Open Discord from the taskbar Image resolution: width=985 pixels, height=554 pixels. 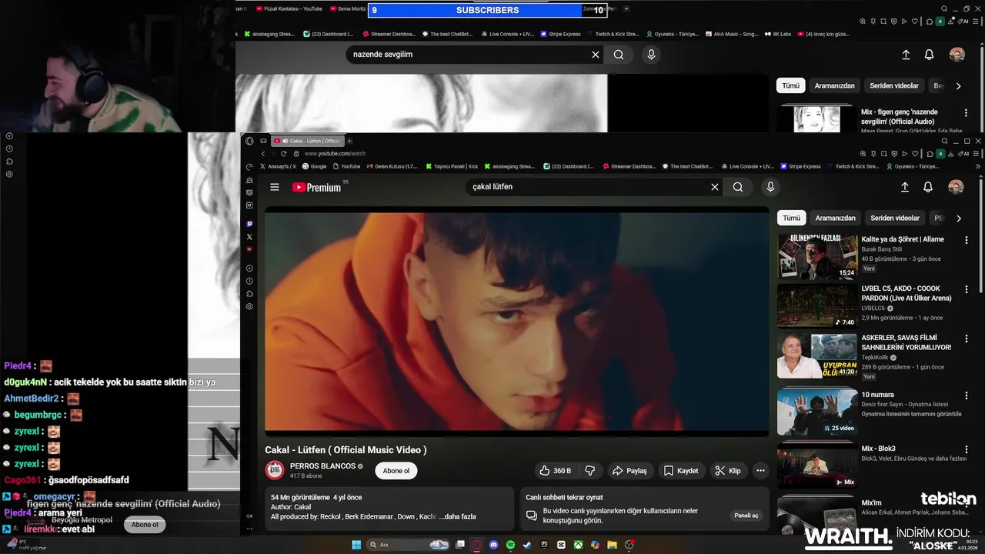click(493, 545)
